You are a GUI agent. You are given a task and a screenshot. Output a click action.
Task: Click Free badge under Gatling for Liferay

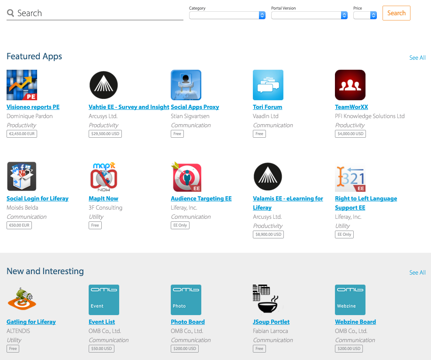point(13,349)
